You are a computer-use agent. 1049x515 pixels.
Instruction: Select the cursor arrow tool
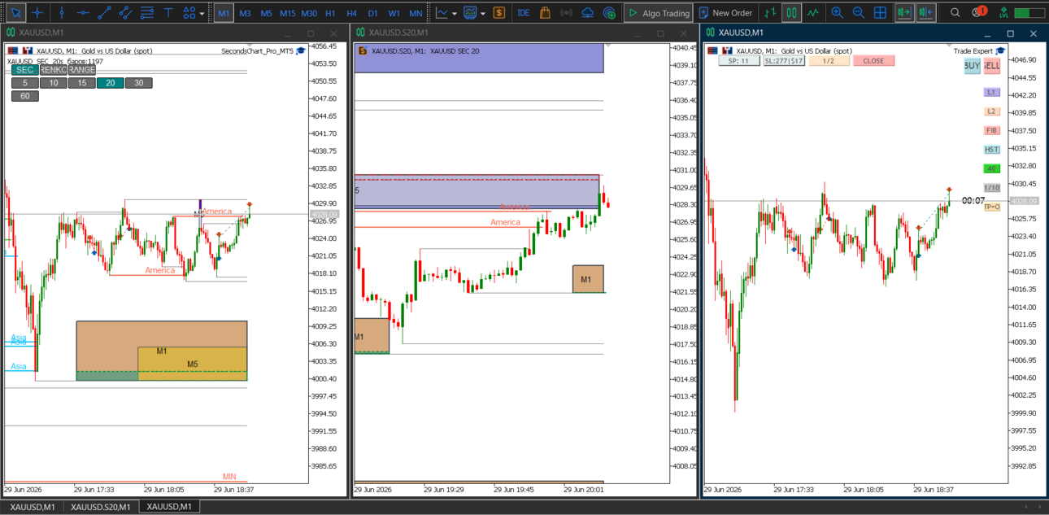pyautogui.click(x=15, y=13)
